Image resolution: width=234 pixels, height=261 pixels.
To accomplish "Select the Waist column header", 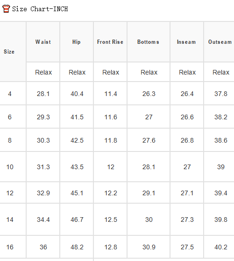I will tap(43, 42).
